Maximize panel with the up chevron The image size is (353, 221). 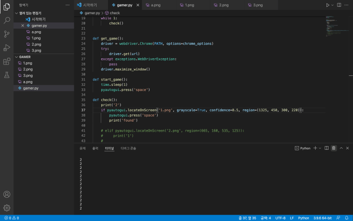pos(341,148)
